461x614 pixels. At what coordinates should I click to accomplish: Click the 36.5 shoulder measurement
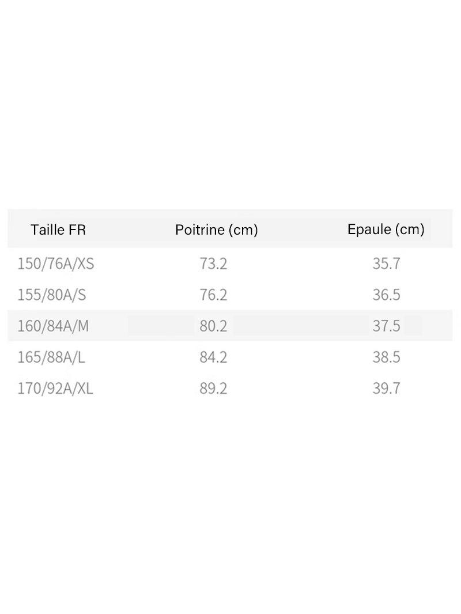tap(386, 295)
